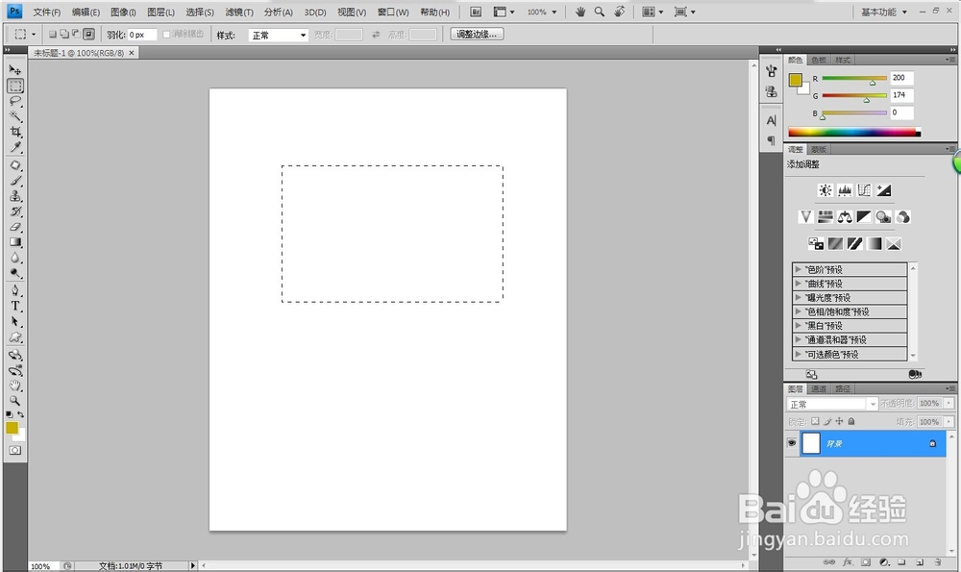
Task: Select the 3D Rotate tool
Action: coord(15,355)
